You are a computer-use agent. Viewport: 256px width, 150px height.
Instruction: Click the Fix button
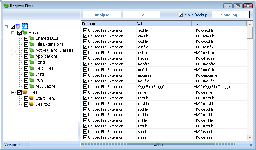(x=141, y=15)
